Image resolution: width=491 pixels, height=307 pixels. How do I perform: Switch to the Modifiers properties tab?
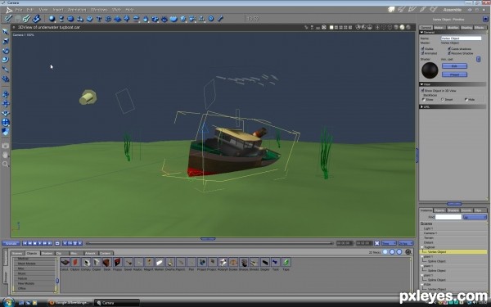point(453,28)
